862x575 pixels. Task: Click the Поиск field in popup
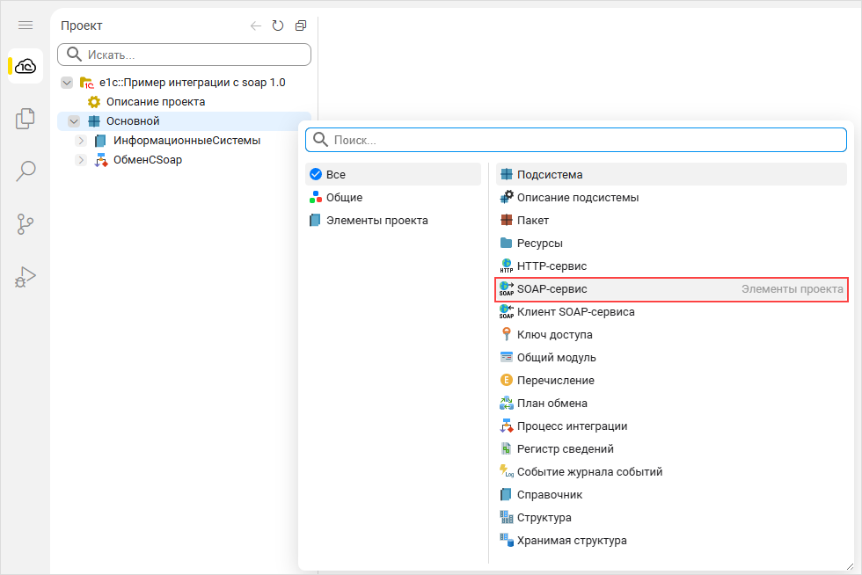tap(581, 140)
